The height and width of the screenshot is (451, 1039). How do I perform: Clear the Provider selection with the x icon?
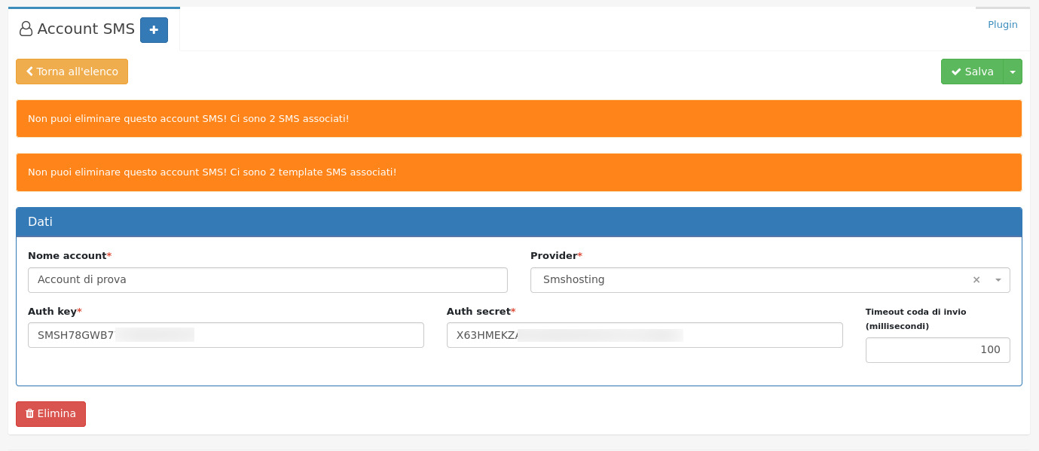click(x=976, y=280)
